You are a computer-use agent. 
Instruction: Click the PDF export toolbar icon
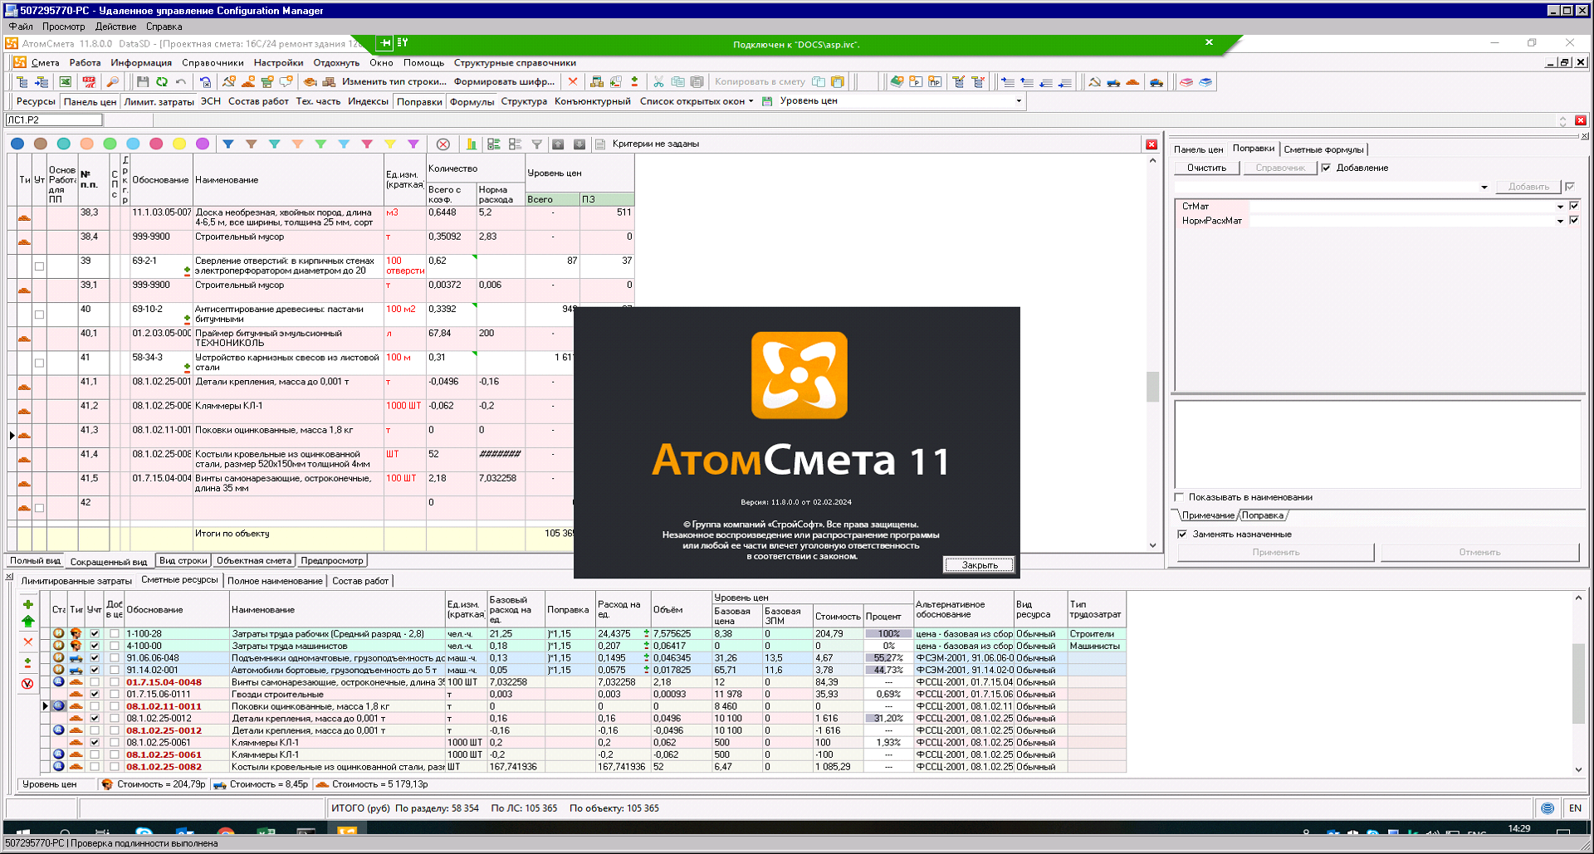[89, 82]
